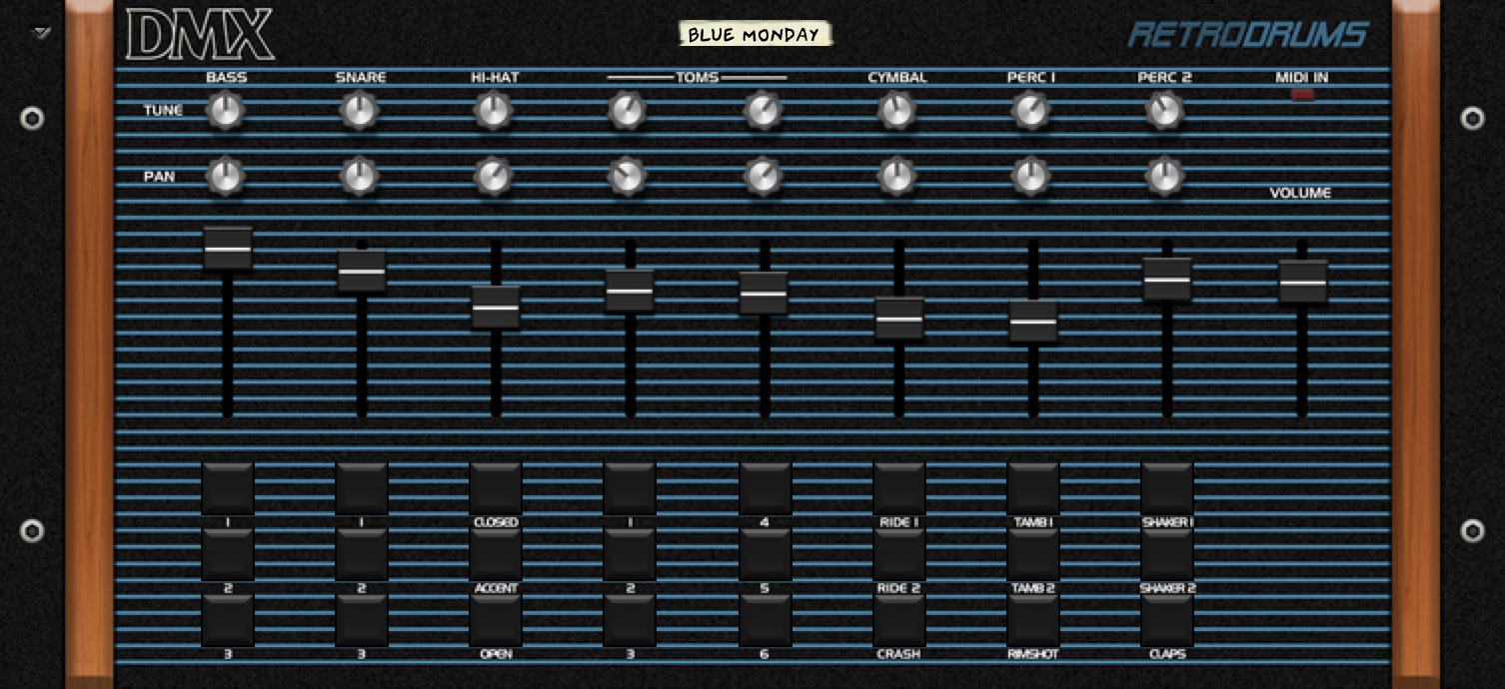Click the Bass tune knob
Image resolution: width=1505 pixels, height=689 pixels.
click(226, 111)
